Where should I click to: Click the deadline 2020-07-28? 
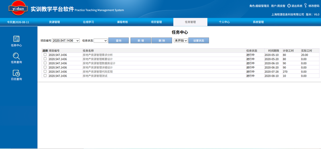(272, 71)
